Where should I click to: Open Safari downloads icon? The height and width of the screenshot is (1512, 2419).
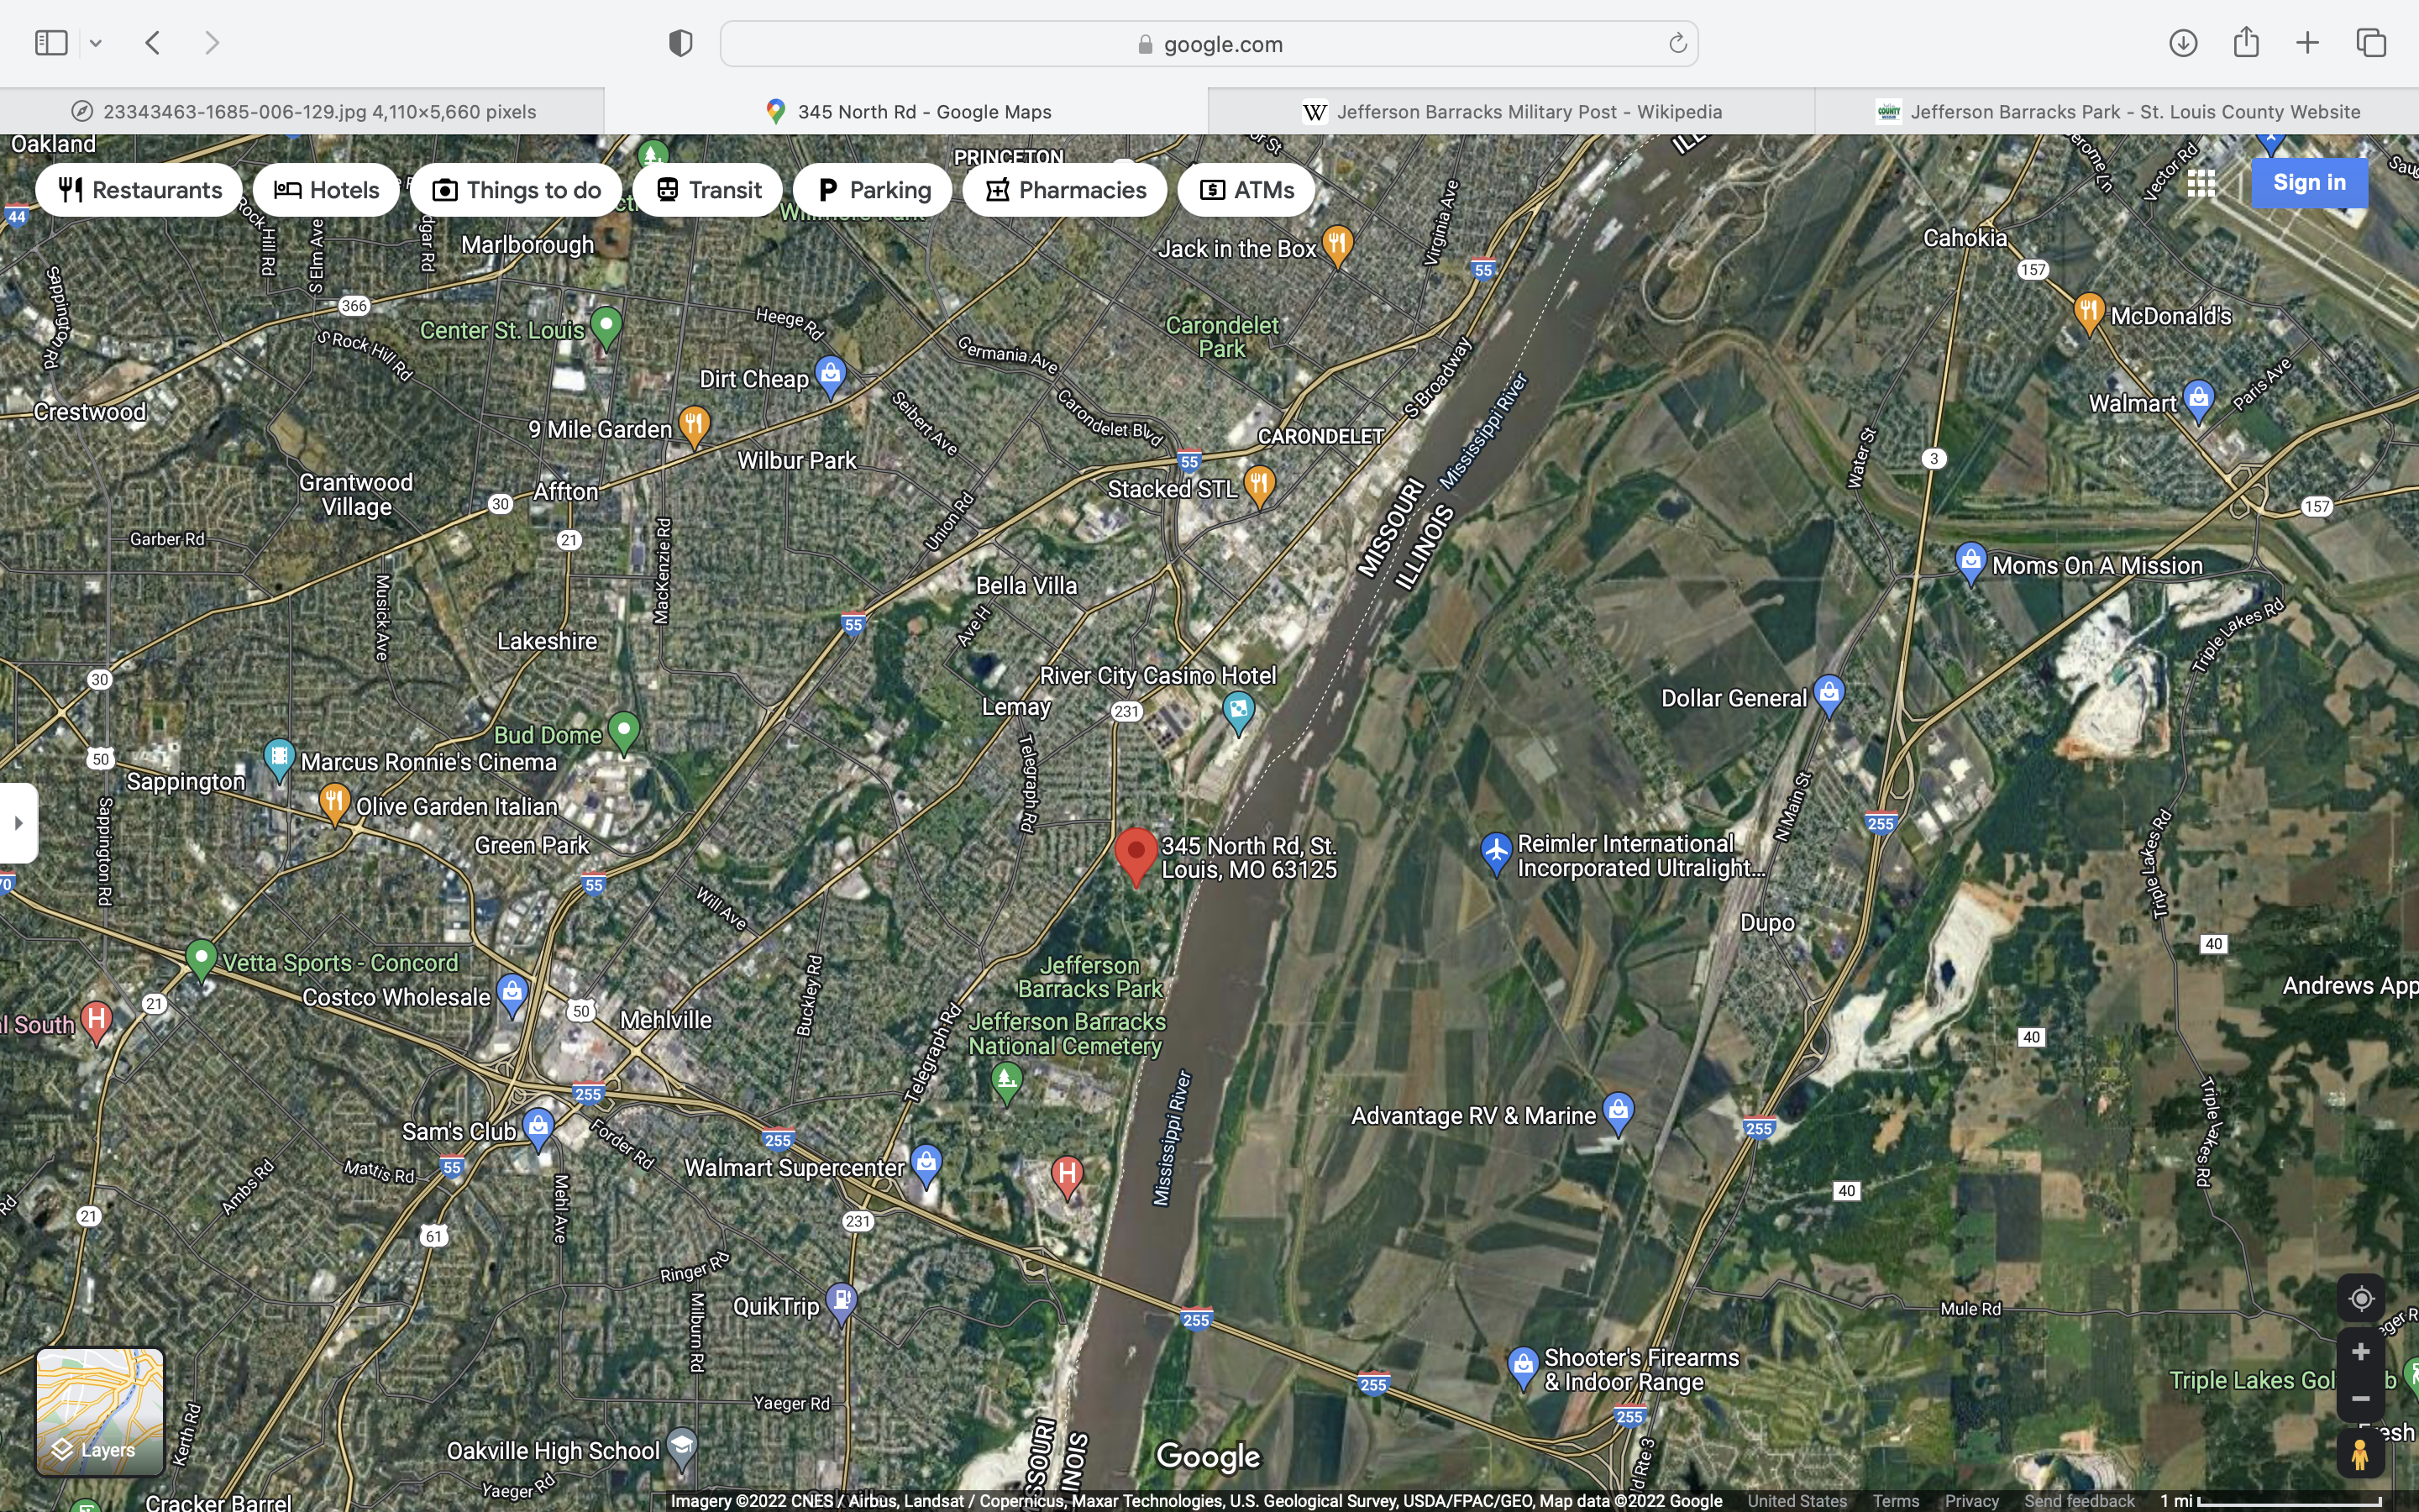(2182, 43)
